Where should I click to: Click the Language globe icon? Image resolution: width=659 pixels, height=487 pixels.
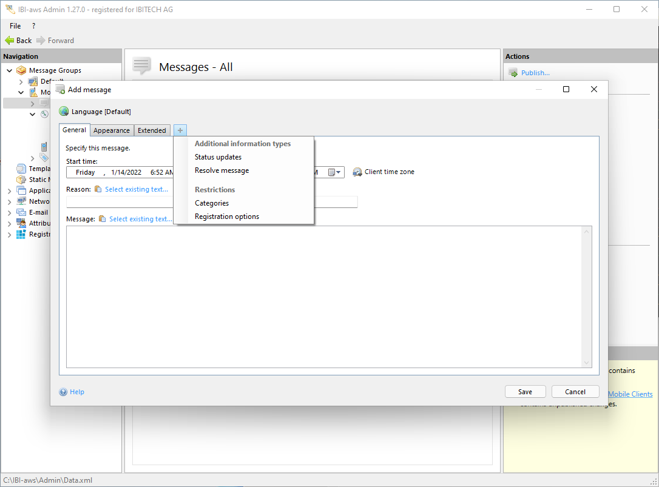[x=64, y=112]
